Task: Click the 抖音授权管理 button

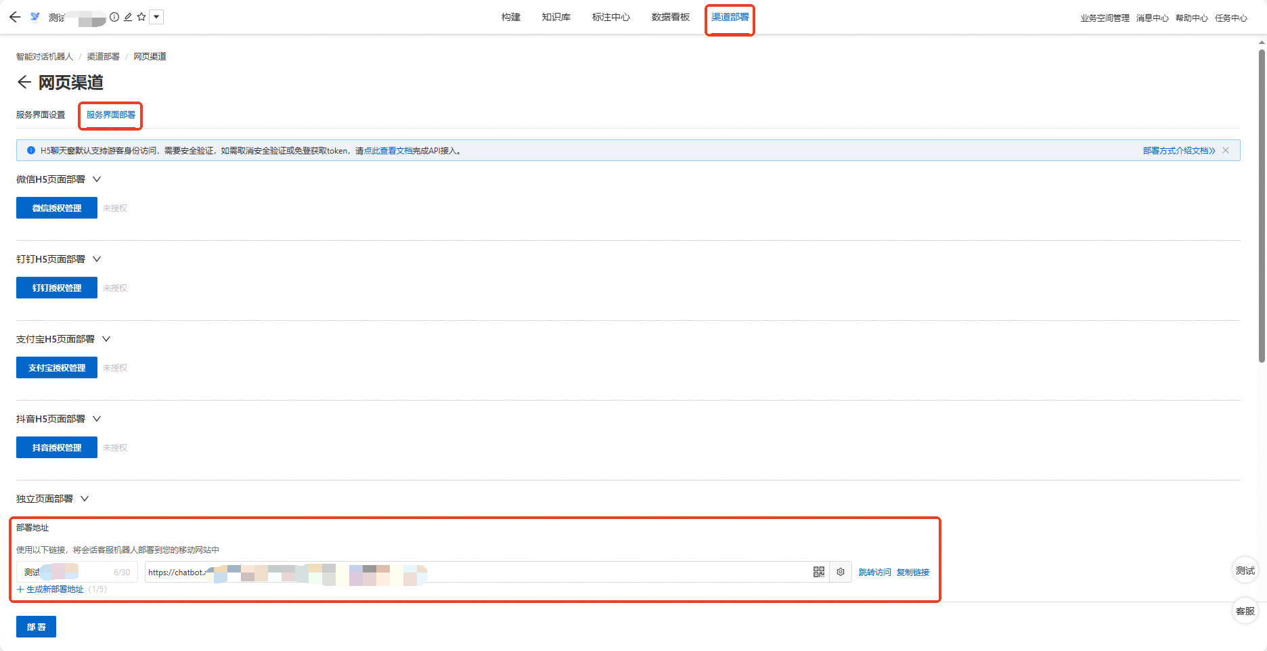Action: tap(57, 447)
